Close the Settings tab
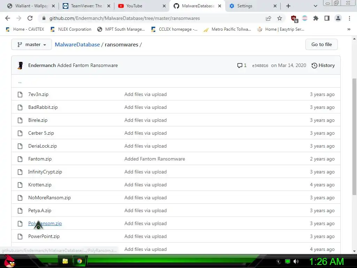 [x=275, y=6]
